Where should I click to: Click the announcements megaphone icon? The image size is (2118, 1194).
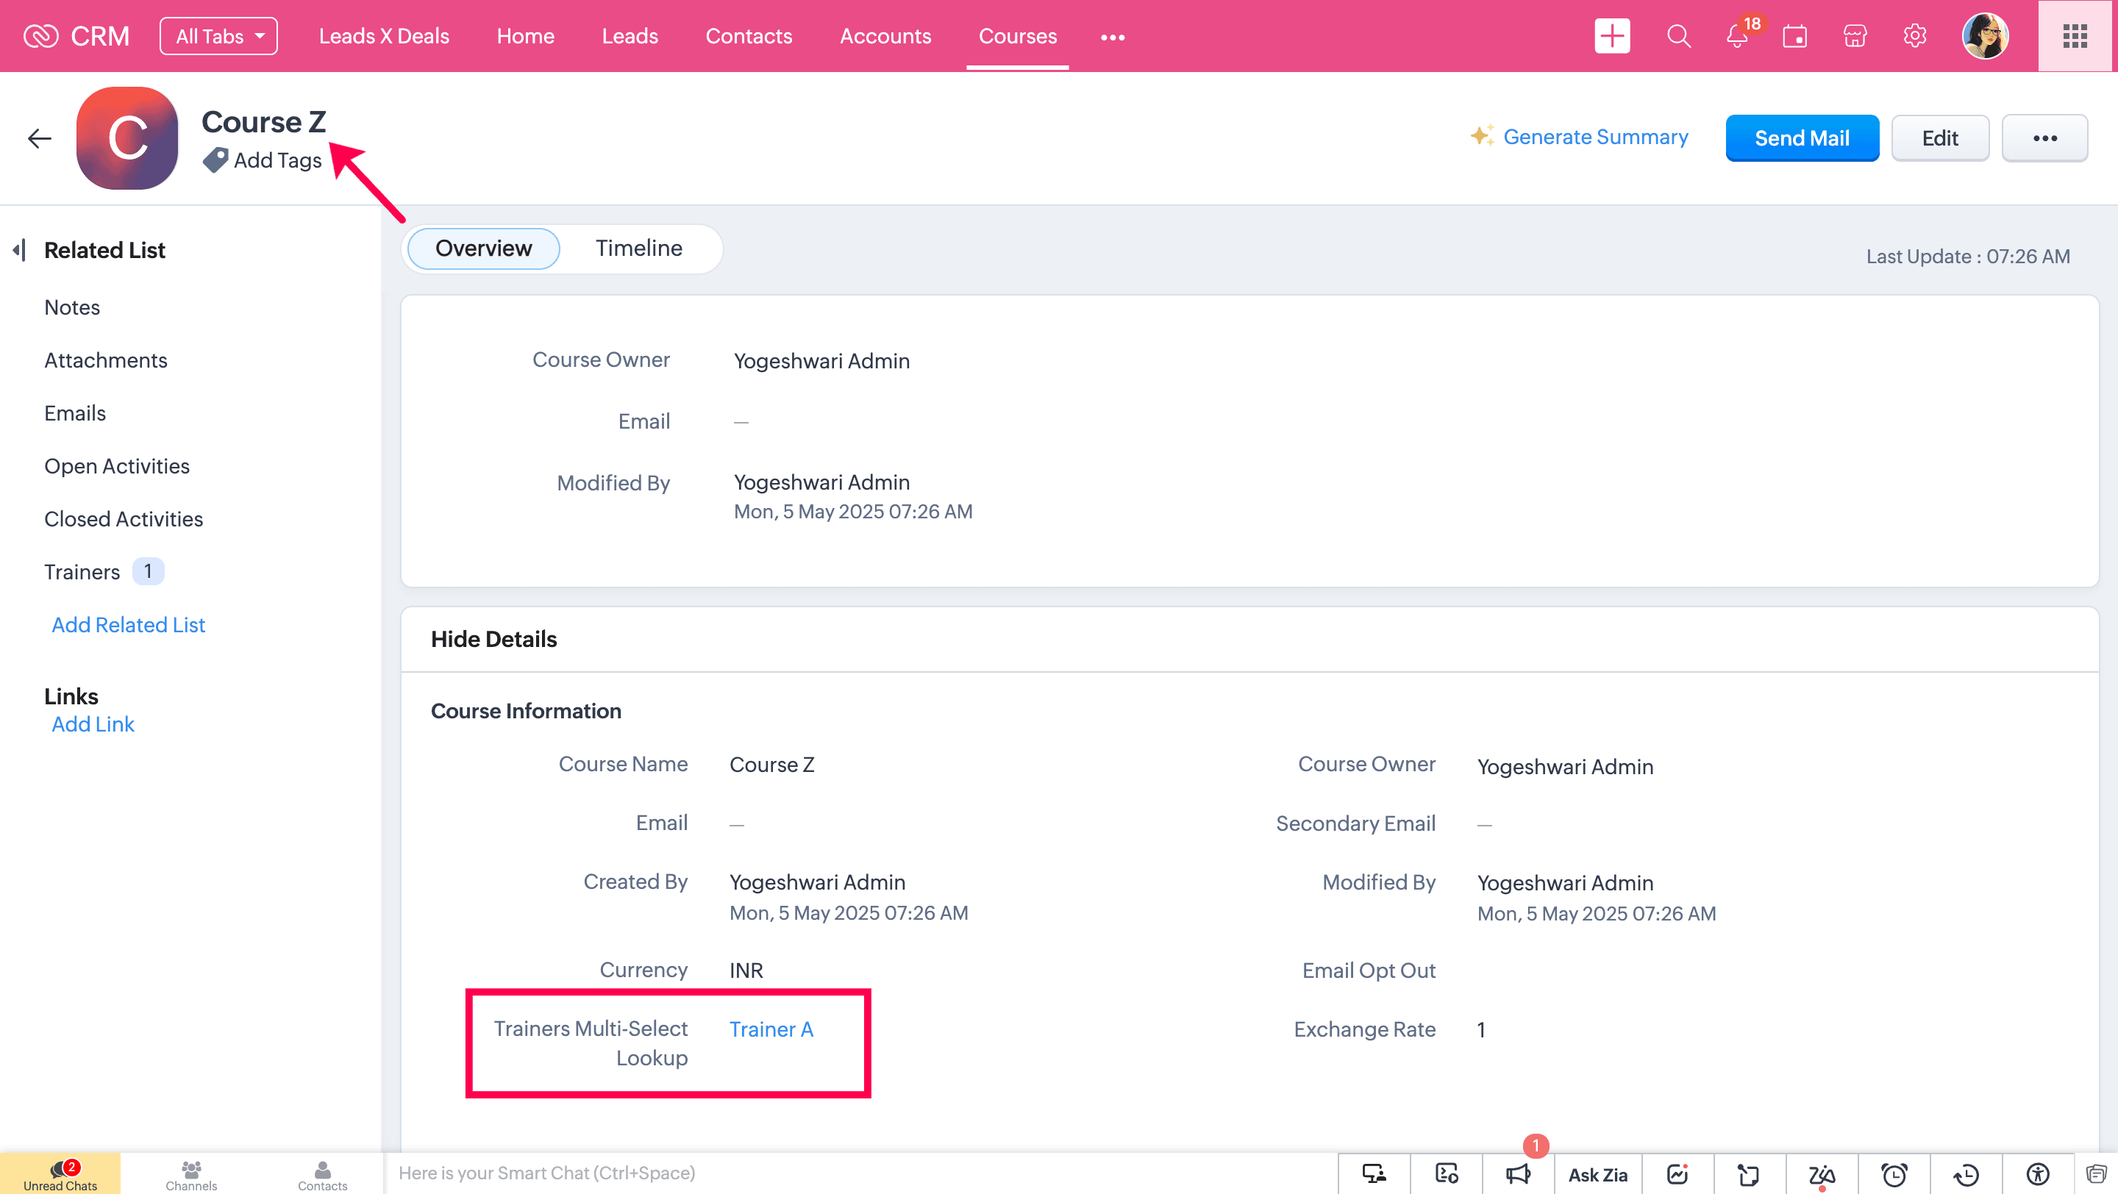[1518, 1173]
